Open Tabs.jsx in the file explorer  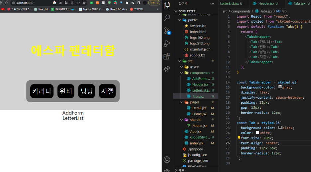pos(196,96)
